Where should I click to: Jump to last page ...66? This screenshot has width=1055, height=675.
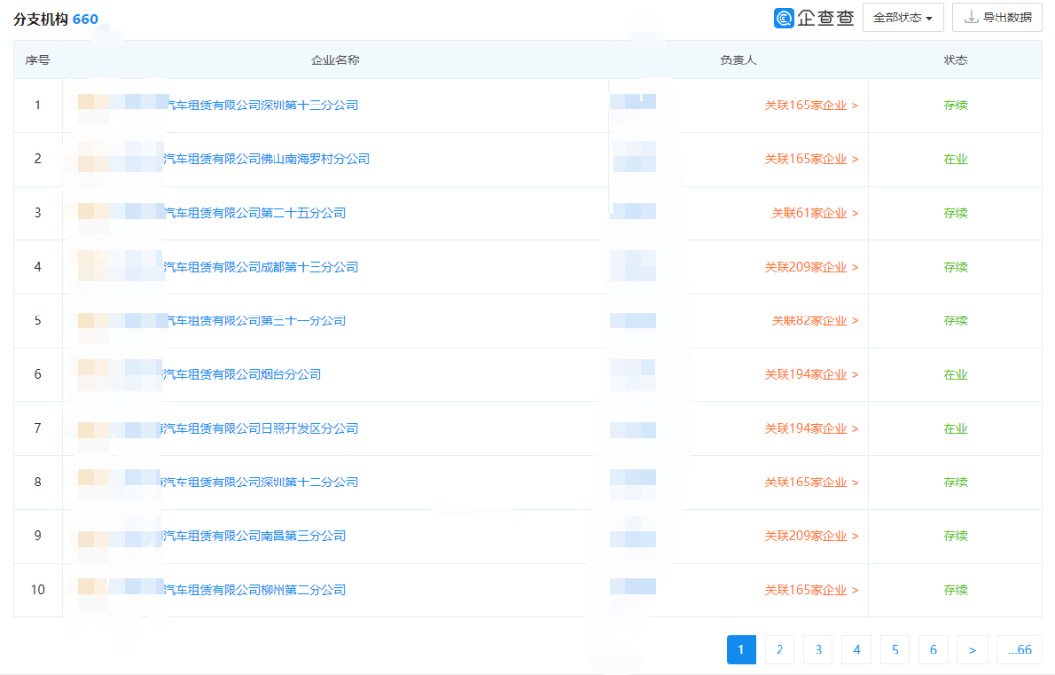pyautogui.click(x=1019, y=650)
